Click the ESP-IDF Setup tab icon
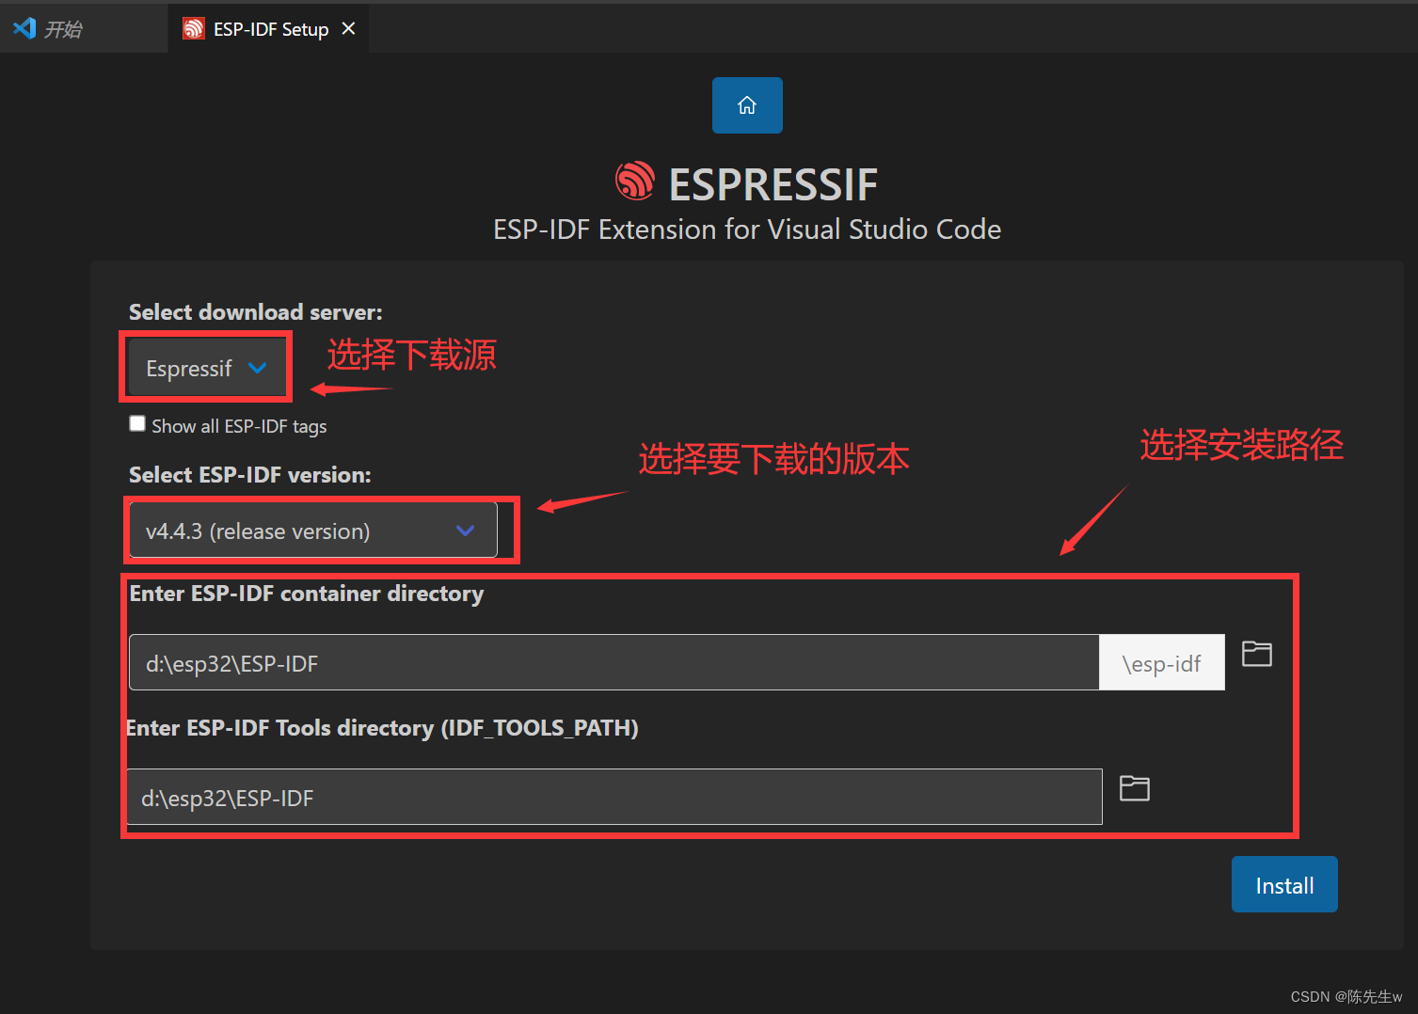The width and height of the screenshot is (1418, 1014). tap(193, 29)
